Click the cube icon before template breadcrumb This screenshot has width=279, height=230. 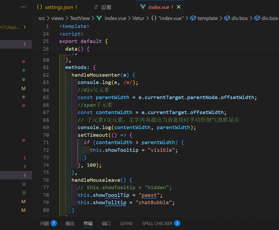(x=193, y=18)
